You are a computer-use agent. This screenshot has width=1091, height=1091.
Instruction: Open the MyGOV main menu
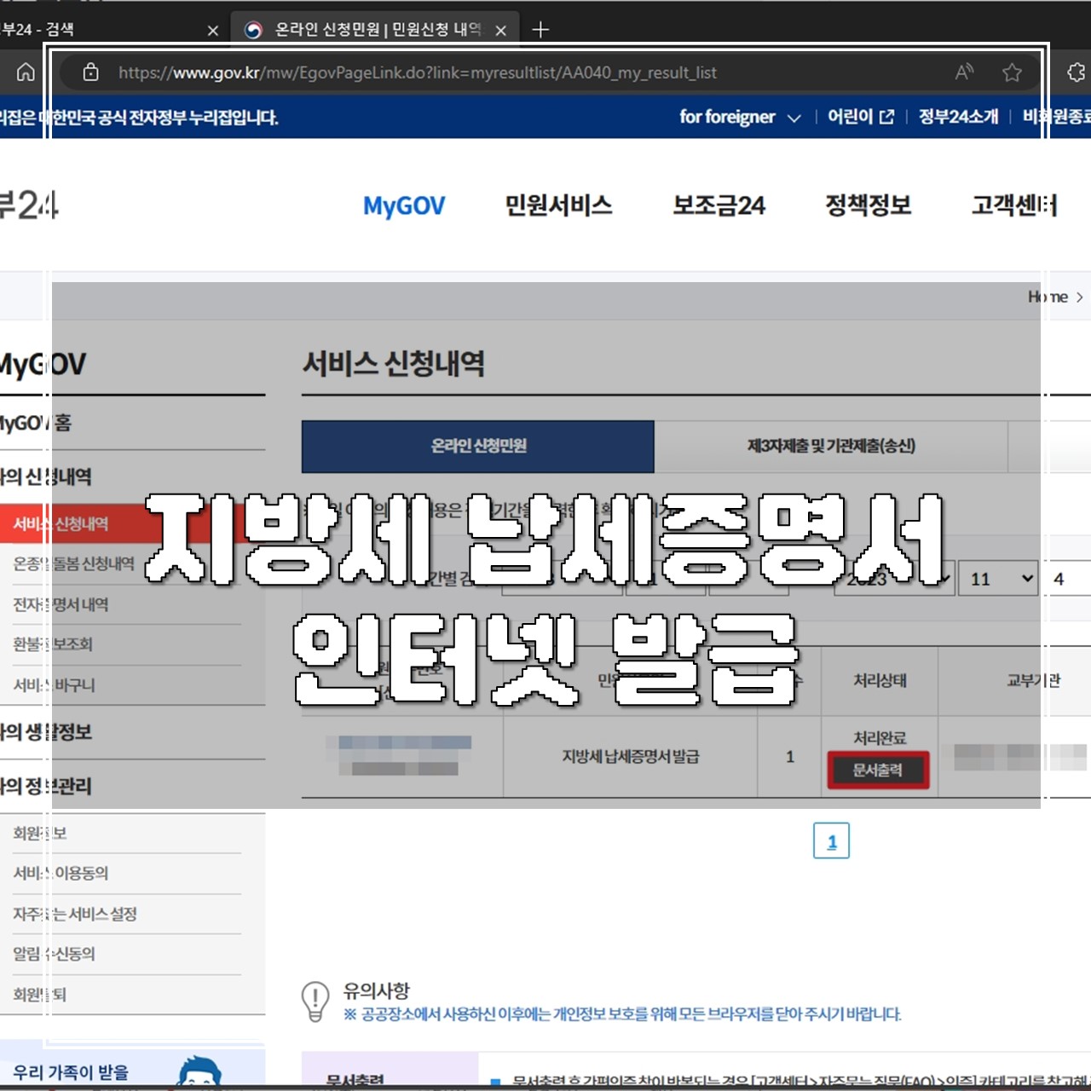click(404, 205)
